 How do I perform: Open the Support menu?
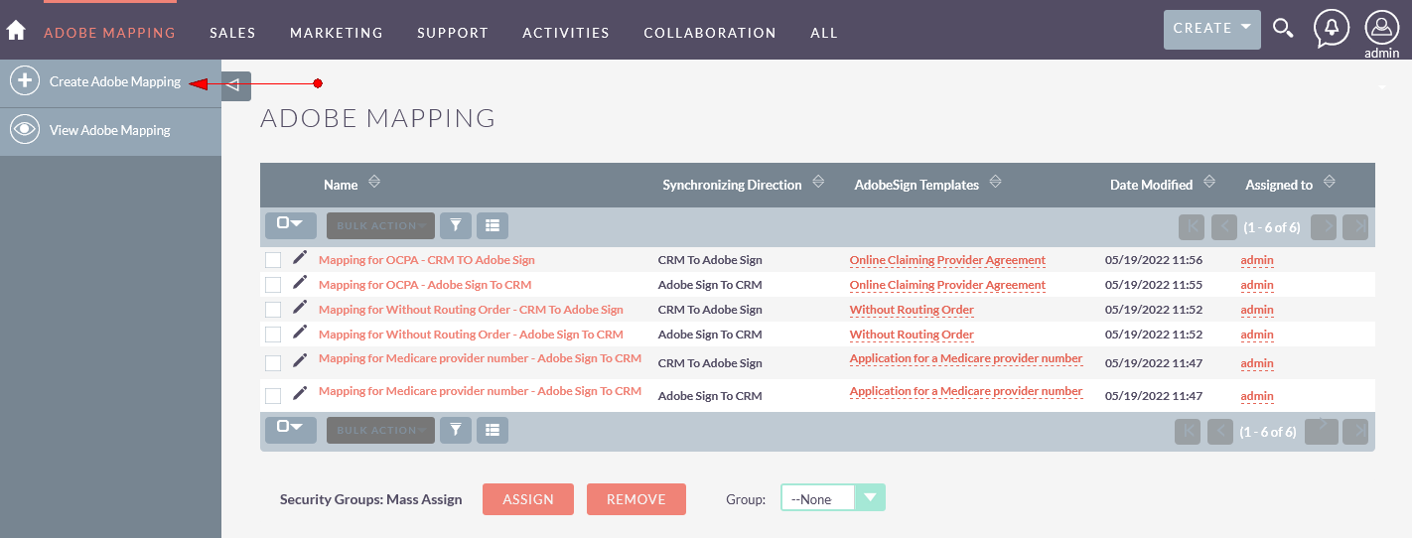453,33
